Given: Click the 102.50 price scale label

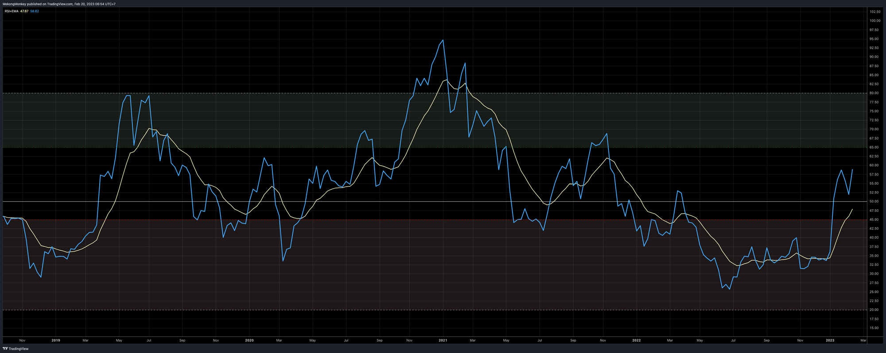Looking at the screenshot, I should [x=875, y=12].
